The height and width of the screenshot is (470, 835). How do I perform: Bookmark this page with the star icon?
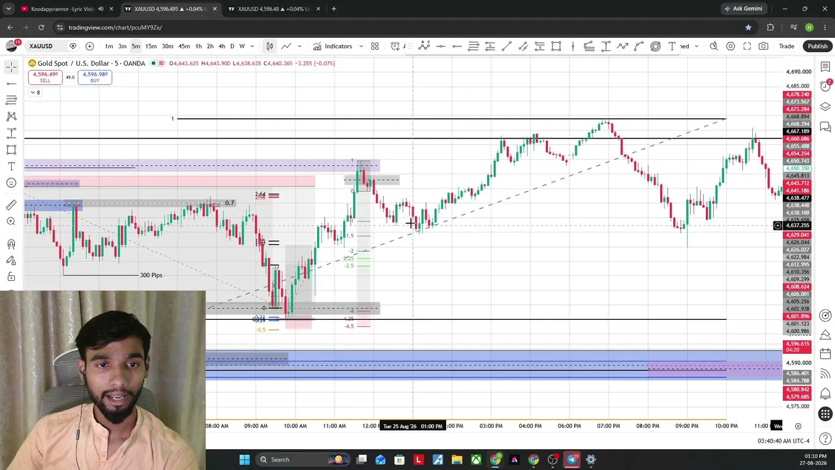click(748, 27)
